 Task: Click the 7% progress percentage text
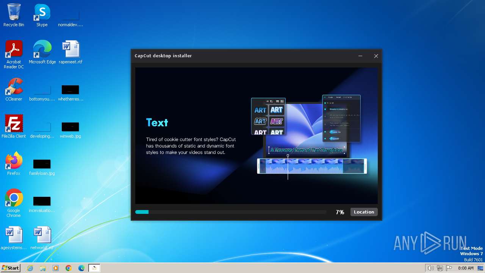tap(340, 212)
